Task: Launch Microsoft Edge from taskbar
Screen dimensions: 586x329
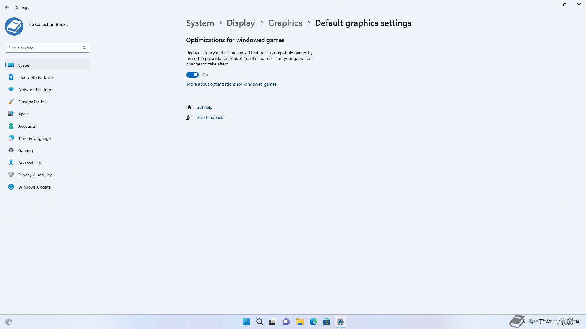Action: point(313,322)
